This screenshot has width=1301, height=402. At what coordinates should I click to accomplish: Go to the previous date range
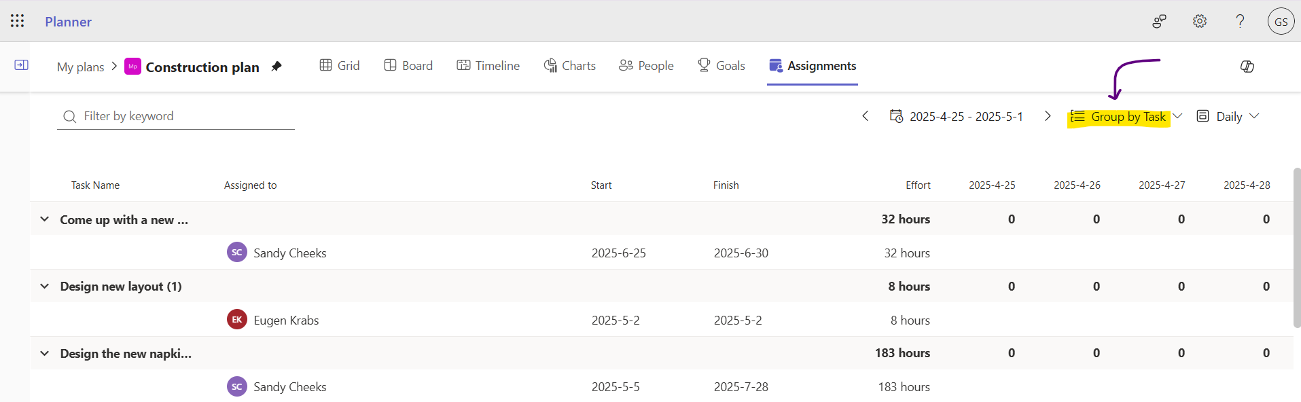[865, 116]
